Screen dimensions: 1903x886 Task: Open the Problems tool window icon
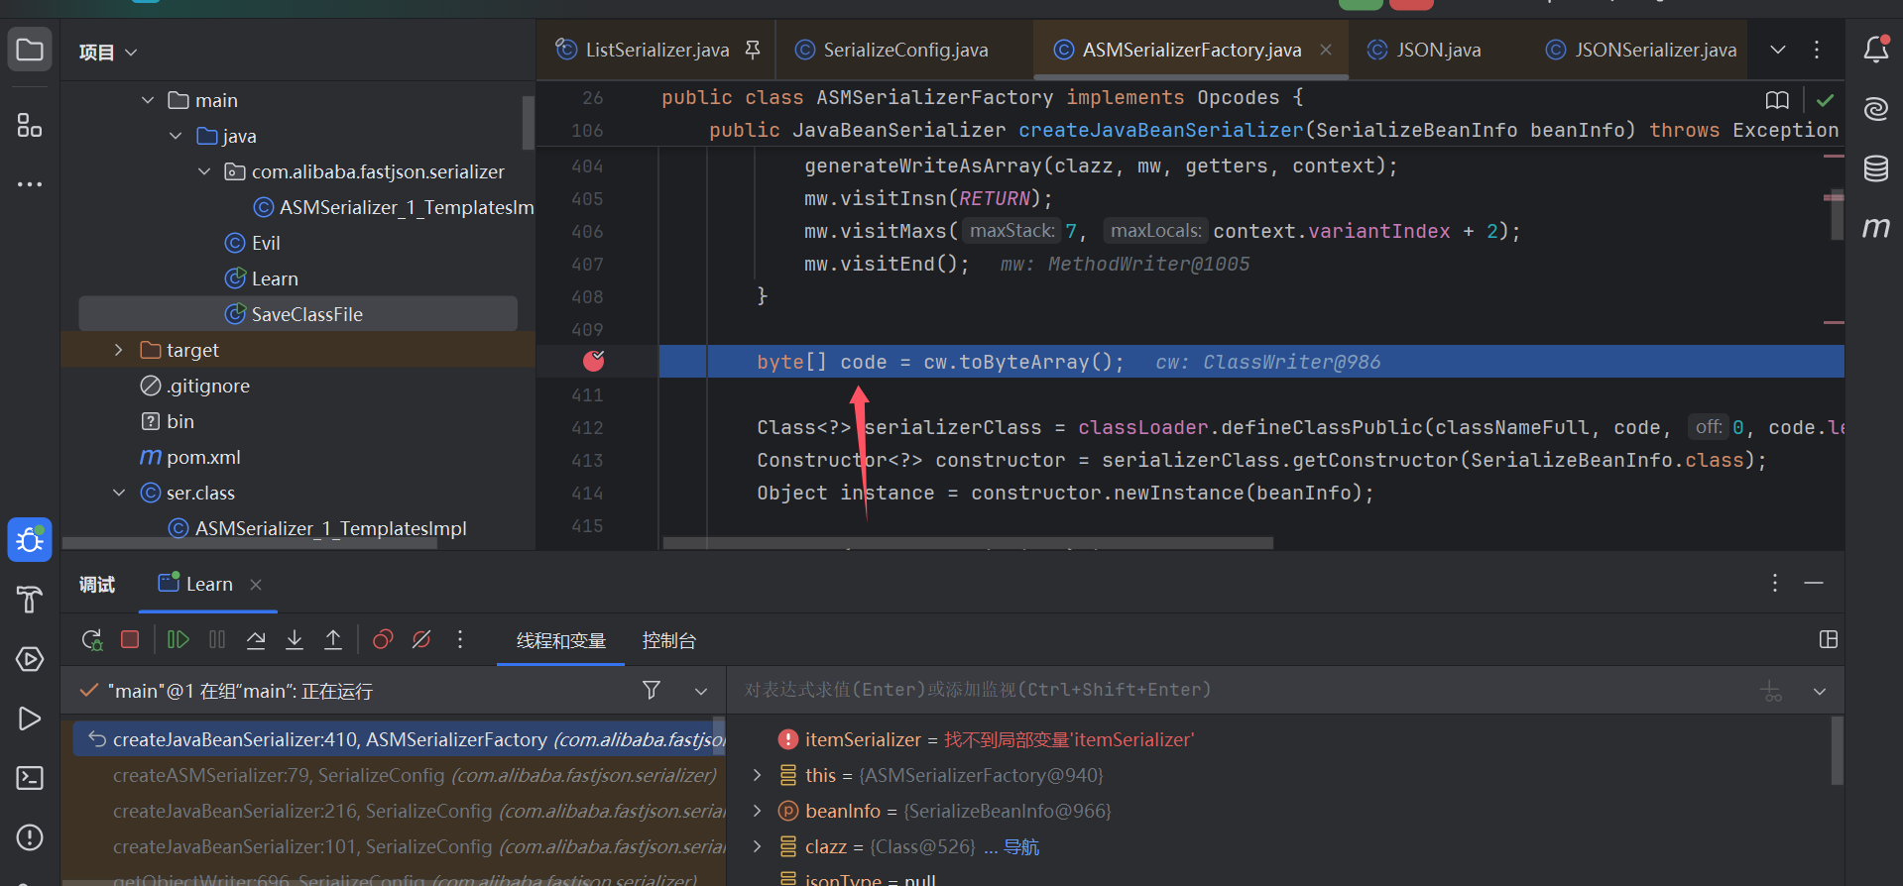(30, 837)
